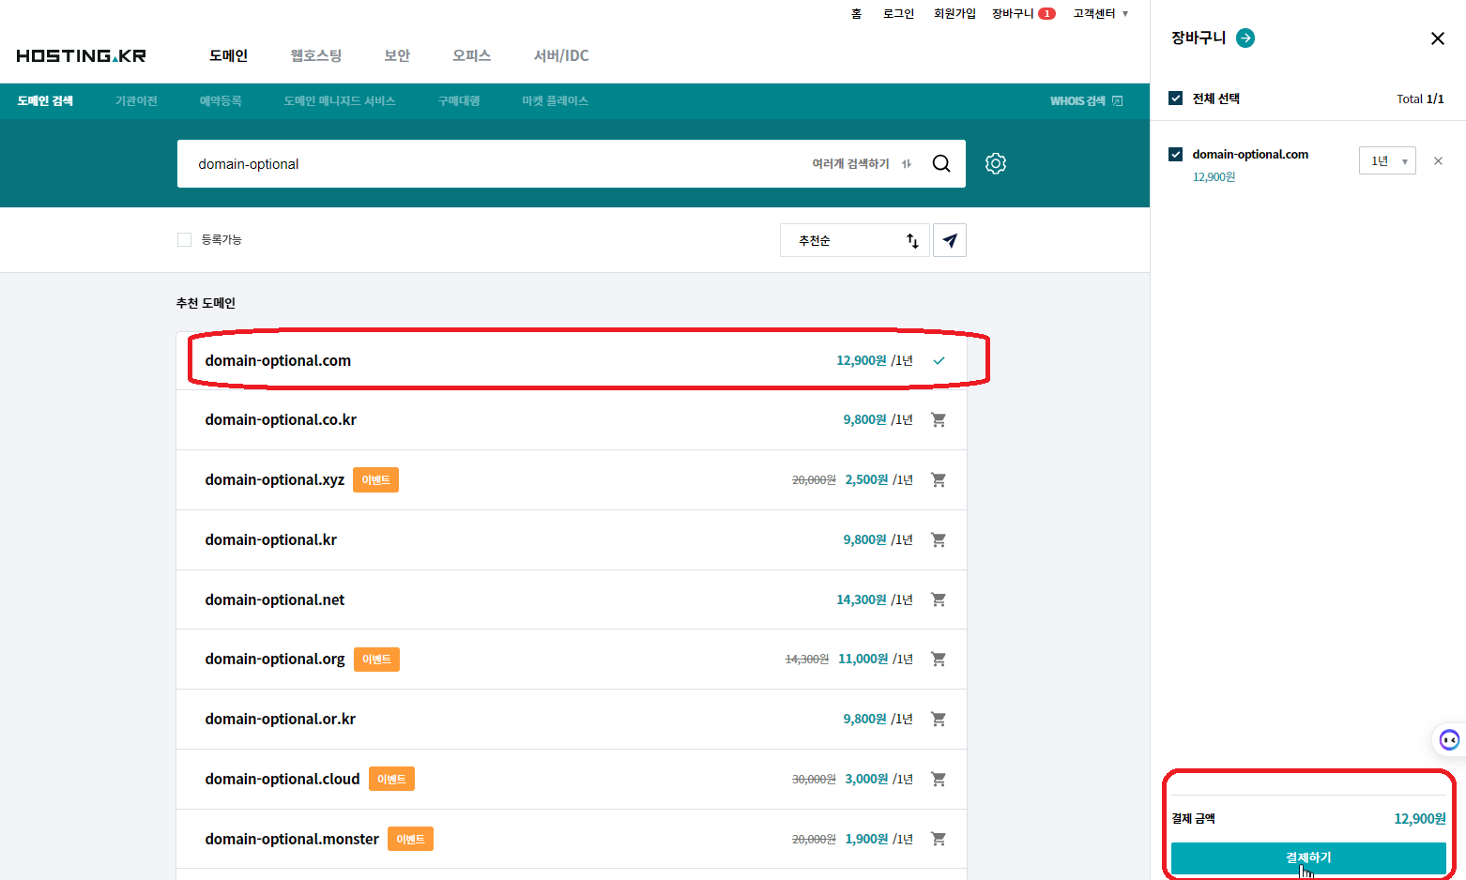Click the HOSTING.KR logo
1466x880 pixels.
click(81, 55)
